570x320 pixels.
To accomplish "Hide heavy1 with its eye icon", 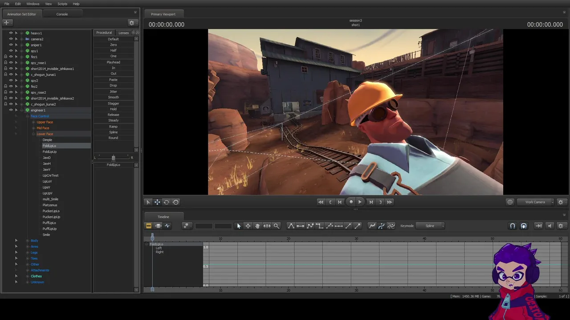I will 11,33.
